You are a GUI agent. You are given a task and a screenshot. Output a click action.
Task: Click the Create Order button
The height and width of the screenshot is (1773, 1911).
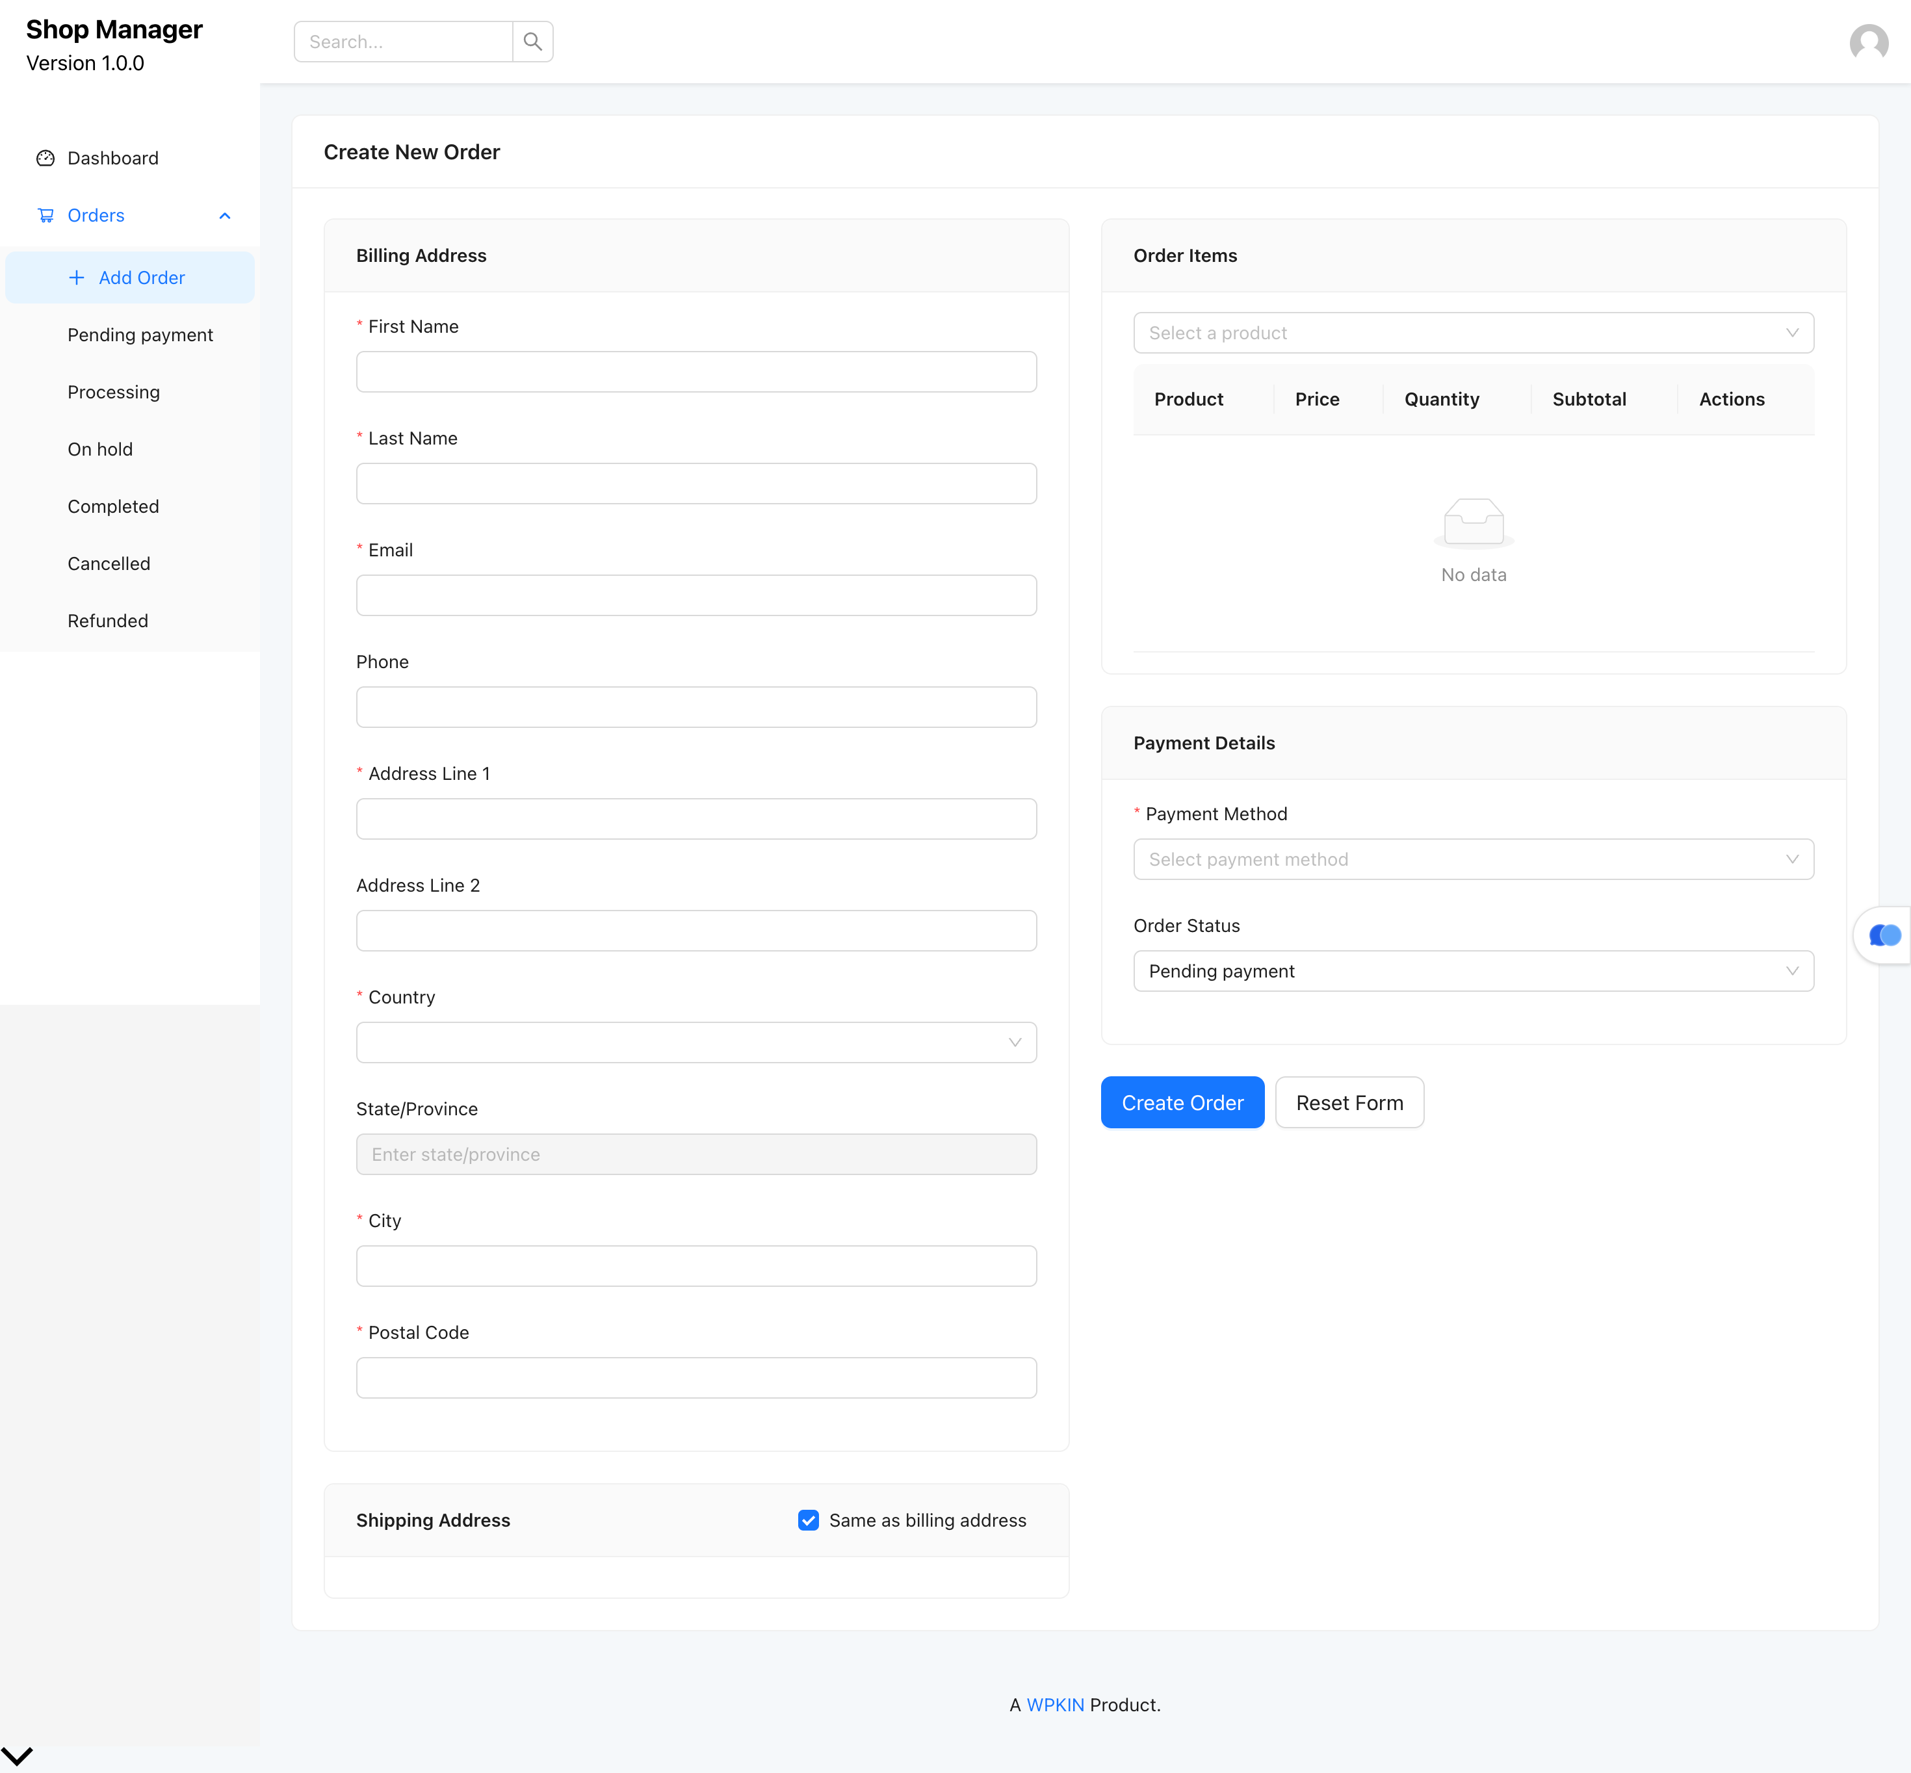[1182, 1102]
